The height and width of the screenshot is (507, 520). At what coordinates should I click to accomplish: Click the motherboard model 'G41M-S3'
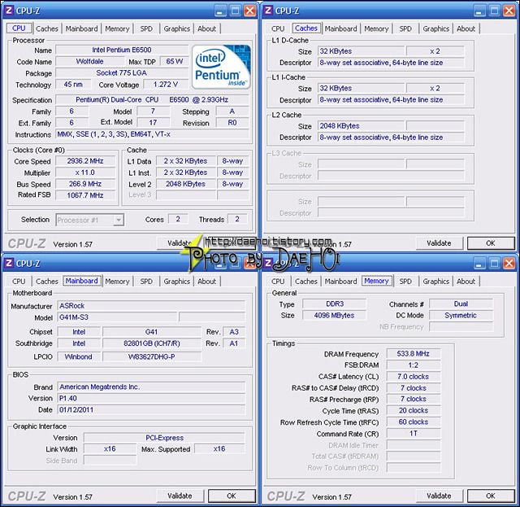[x=117, y=317]
